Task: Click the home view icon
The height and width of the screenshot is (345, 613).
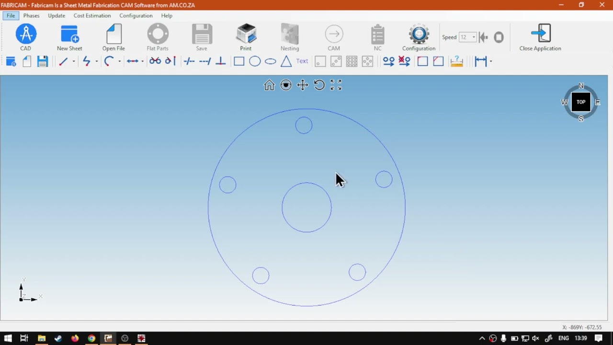Action: [x=269, y=85]
